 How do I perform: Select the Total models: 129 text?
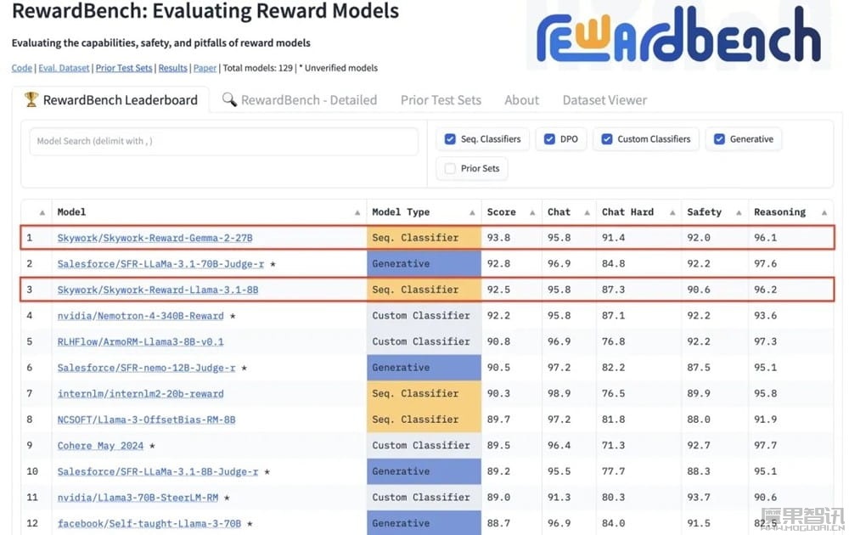pos(258,68)
